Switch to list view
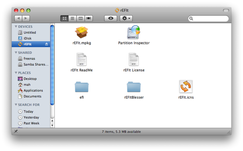The image size is (243, 151). (x=72, y=19)
